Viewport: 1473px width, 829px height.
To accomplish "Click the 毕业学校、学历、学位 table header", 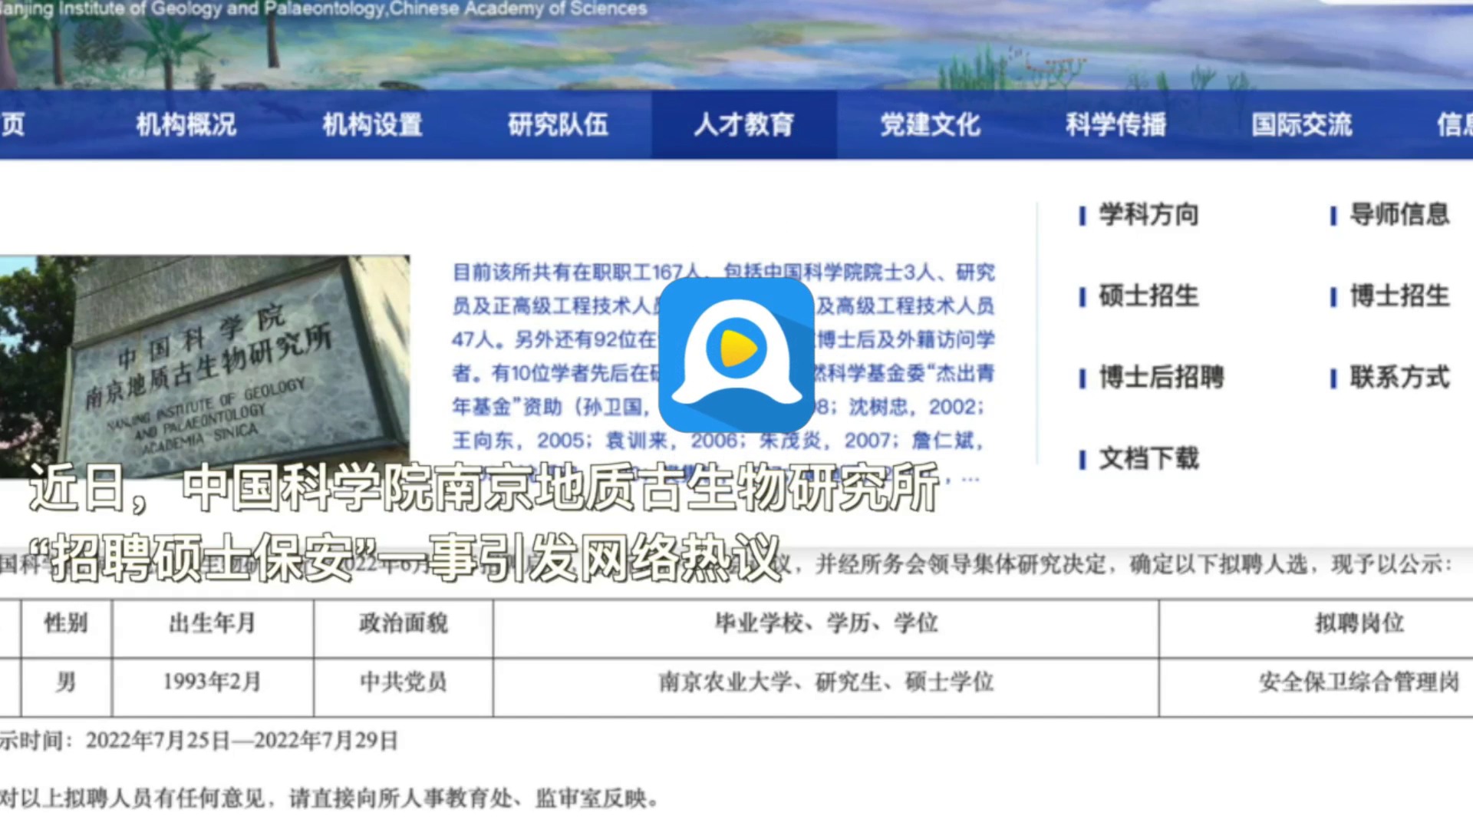I will (x=826, y=623).
